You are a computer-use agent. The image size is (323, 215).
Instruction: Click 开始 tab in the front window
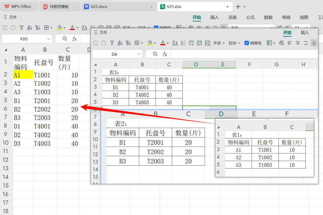click(x=287, y=33)
